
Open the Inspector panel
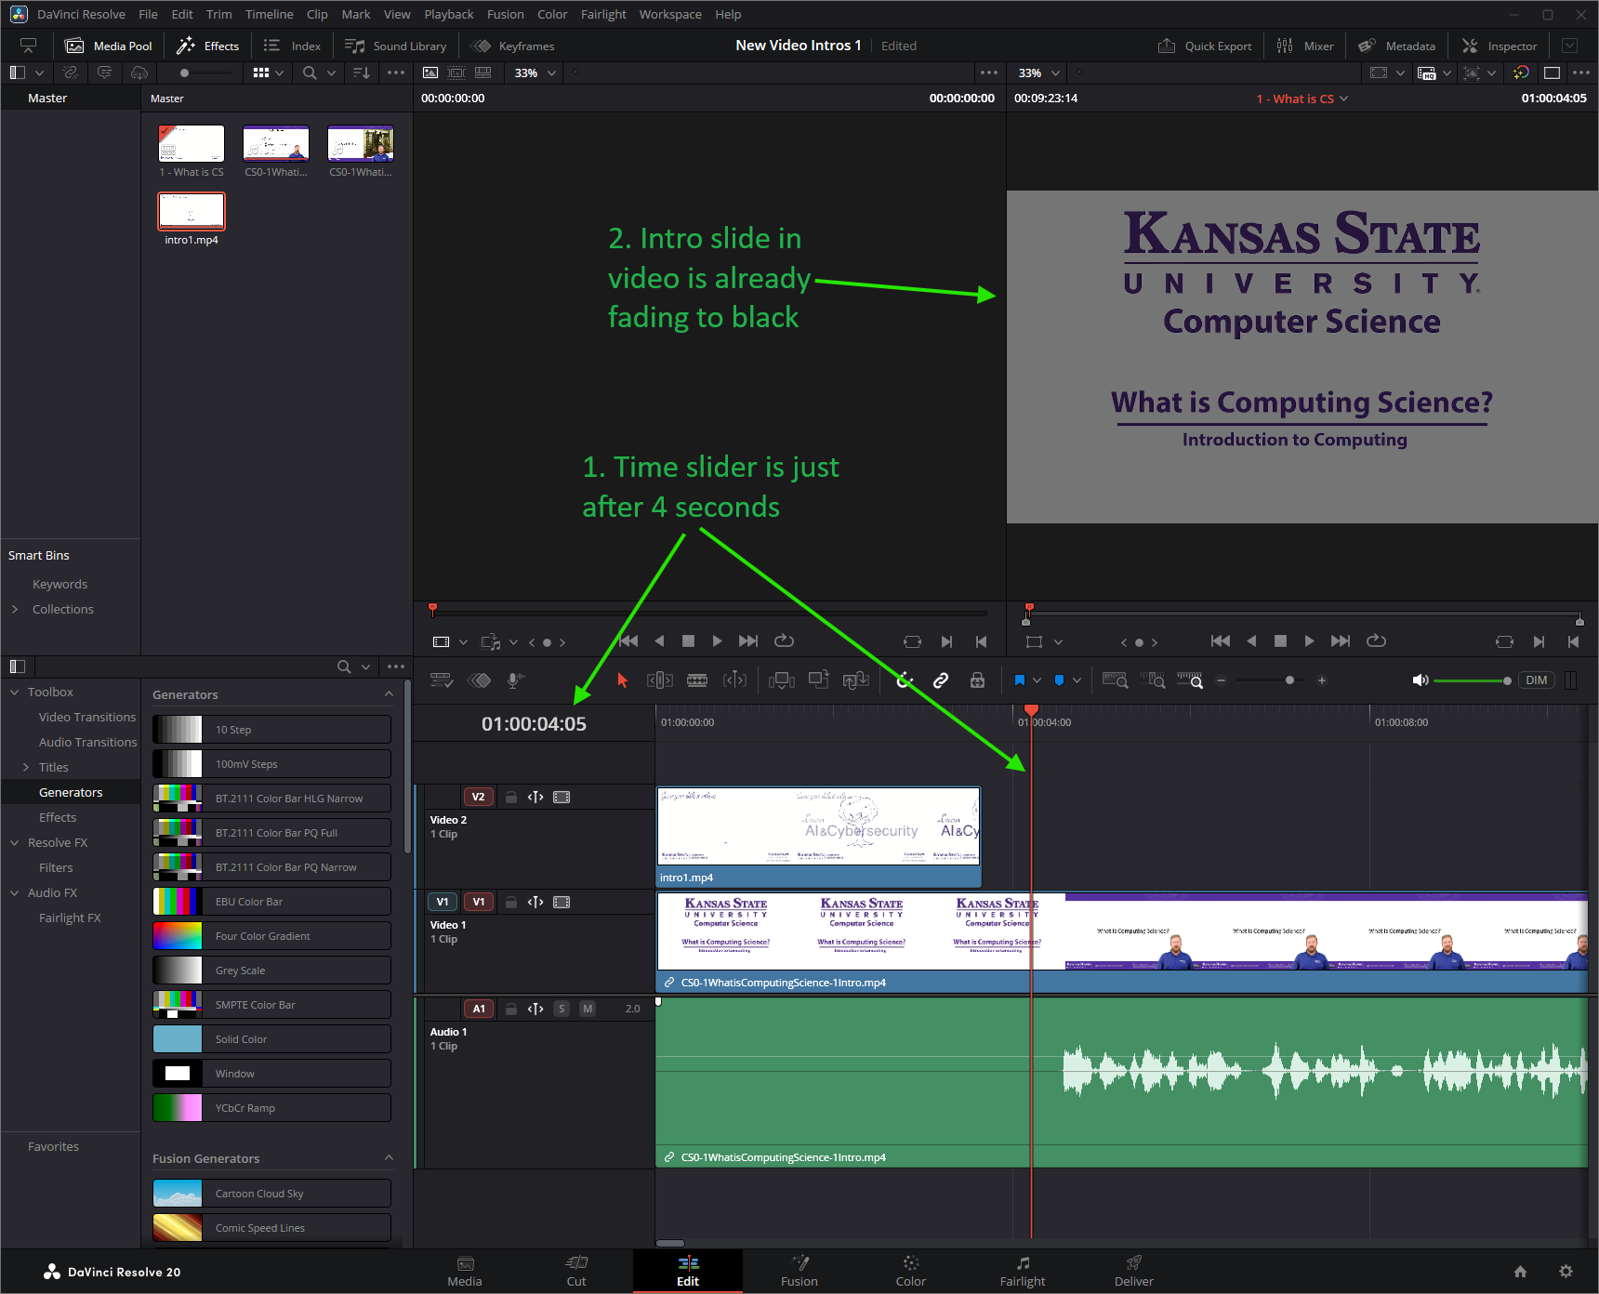pyautogui.click(x=1500, y=46)
